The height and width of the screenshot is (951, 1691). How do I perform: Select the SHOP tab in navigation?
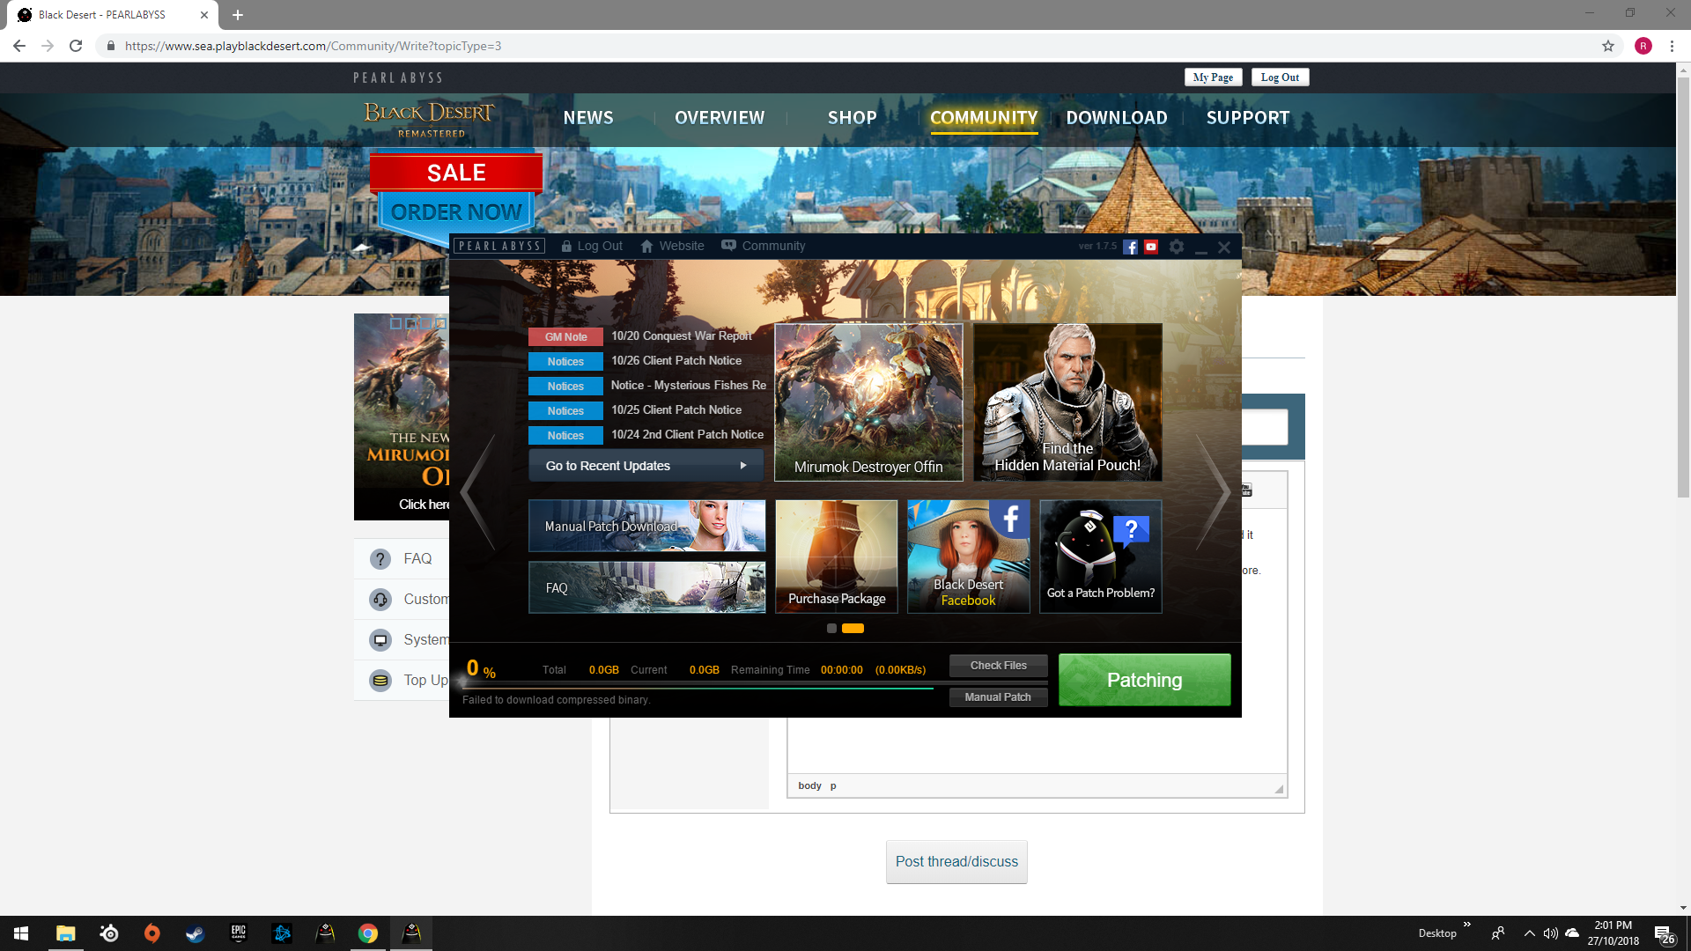tap(852, 117)
